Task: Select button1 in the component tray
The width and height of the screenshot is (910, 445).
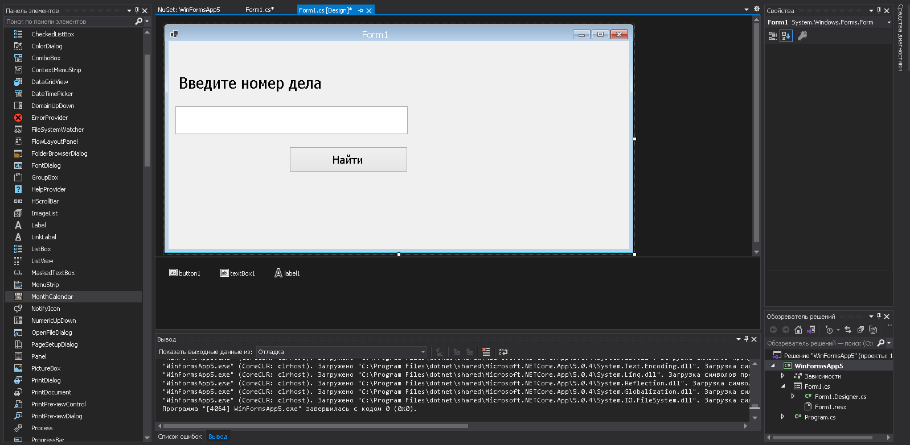Action: pos(185,273)
